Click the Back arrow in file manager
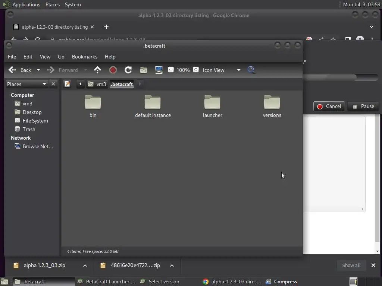Viewport: 382px width, 286px height. coord(19,70)
